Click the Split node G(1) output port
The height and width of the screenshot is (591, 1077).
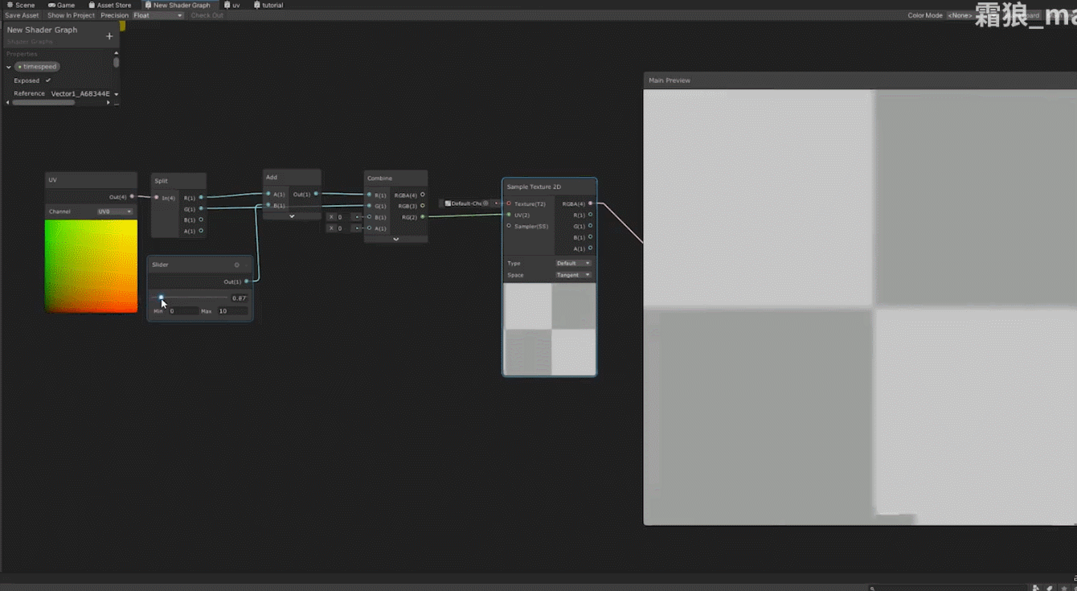(x=201, y=209)
